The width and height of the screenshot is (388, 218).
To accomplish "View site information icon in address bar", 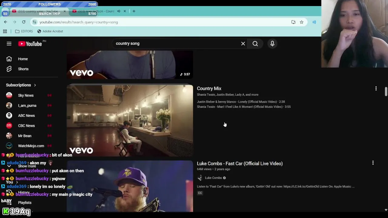I will [x=35, y=22].
